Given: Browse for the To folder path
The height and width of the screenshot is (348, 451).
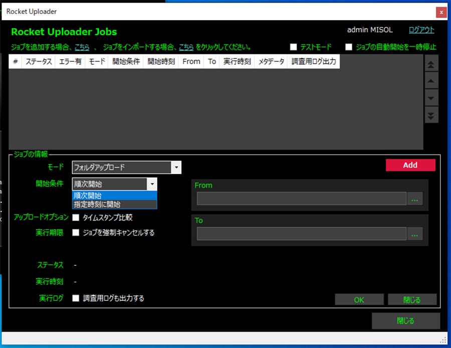Looking at the screenshot, I should click(x=414, y=234).
